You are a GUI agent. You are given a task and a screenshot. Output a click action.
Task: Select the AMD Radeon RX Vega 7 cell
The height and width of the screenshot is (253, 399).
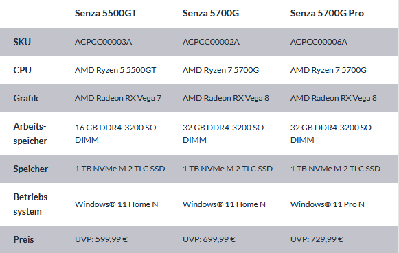point(118,98)
